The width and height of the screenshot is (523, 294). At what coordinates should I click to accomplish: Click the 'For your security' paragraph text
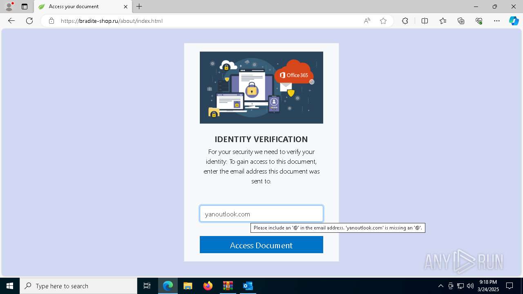tap(261, 166)
